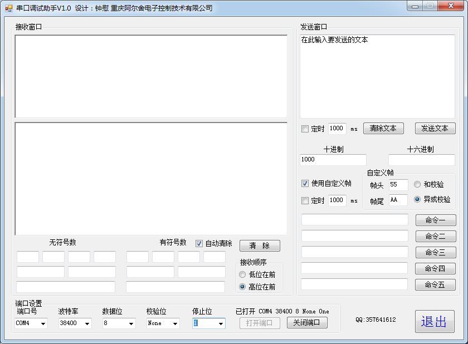Screen dimensions: 468x344
Task: Click the timer ms field beside 帧尾
Action: 337,200
